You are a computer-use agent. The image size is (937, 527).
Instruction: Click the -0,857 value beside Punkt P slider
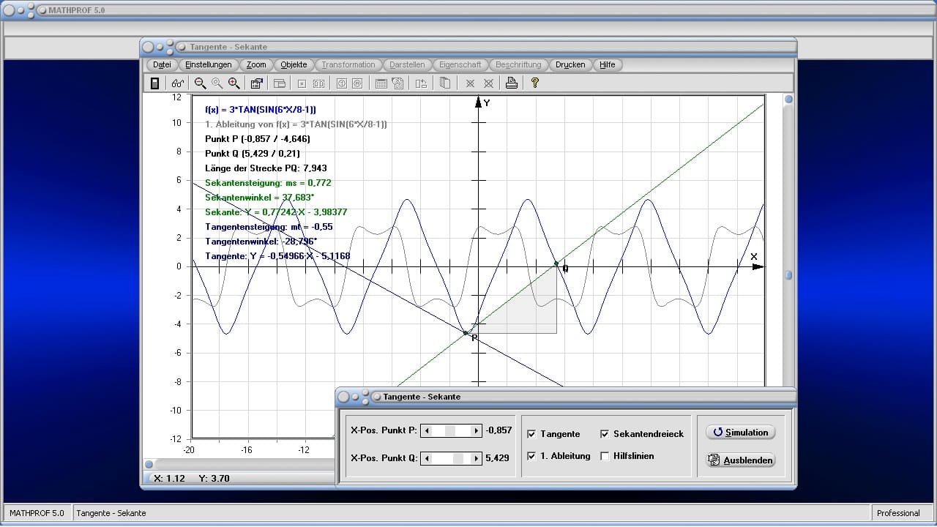[499, 430]
